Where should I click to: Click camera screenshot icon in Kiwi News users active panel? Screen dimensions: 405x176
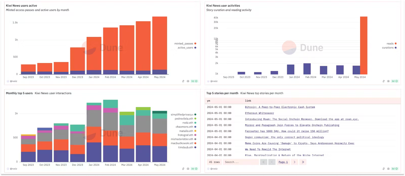pos(188,81)
